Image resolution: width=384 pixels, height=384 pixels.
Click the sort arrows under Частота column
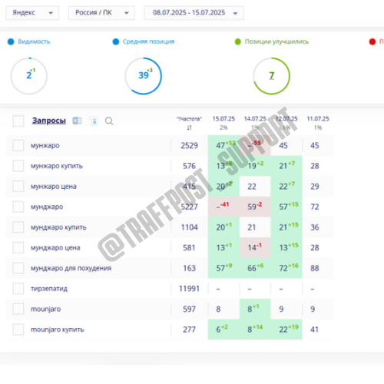(189, 127)
